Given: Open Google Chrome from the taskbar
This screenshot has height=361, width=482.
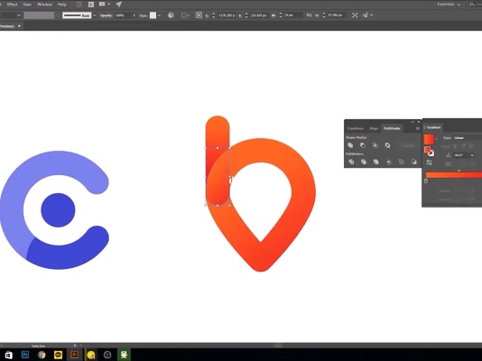Looking at the screenshot, I should tap(42, 356).
